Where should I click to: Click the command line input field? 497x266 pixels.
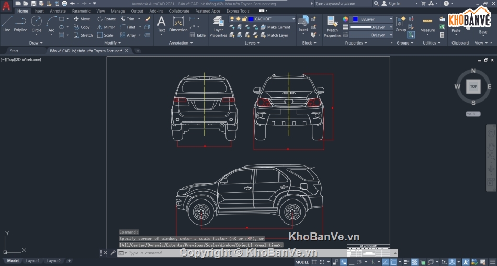(x=257, y=253)
